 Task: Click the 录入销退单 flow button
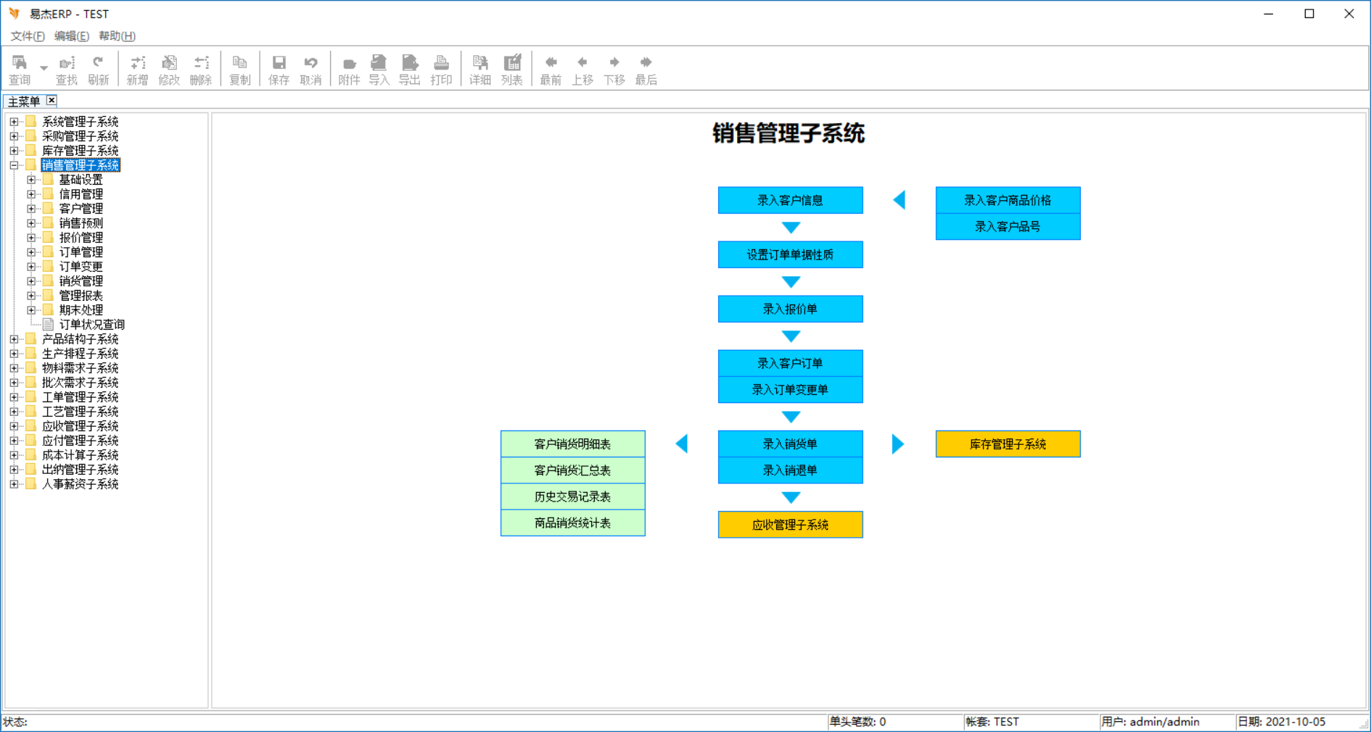pos(790,470)
